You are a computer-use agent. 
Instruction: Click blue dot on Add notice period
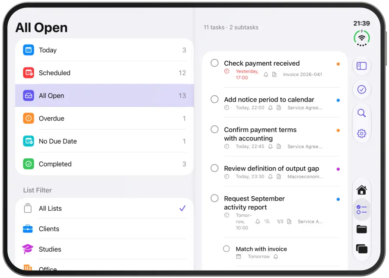338,100
